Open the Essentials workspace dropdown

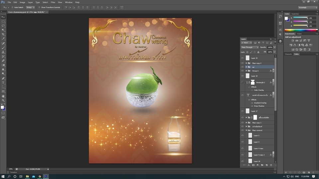point(308,8)
